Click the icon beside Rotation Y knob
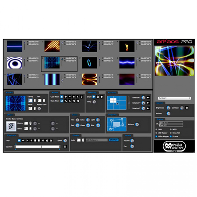This screenshot has width=197, height=197. 148,103
